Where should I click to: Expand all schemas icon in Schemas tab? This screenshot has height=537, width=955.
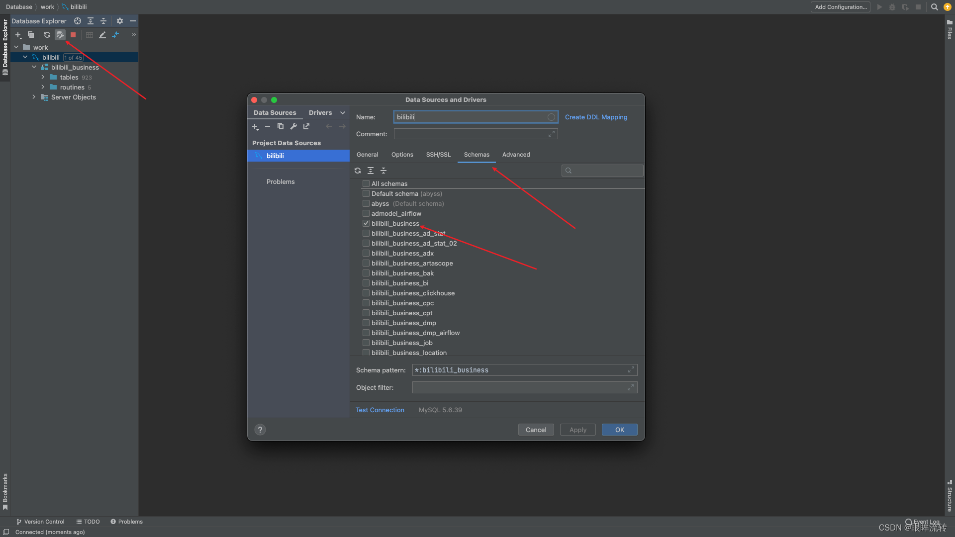tap(371, 171)
